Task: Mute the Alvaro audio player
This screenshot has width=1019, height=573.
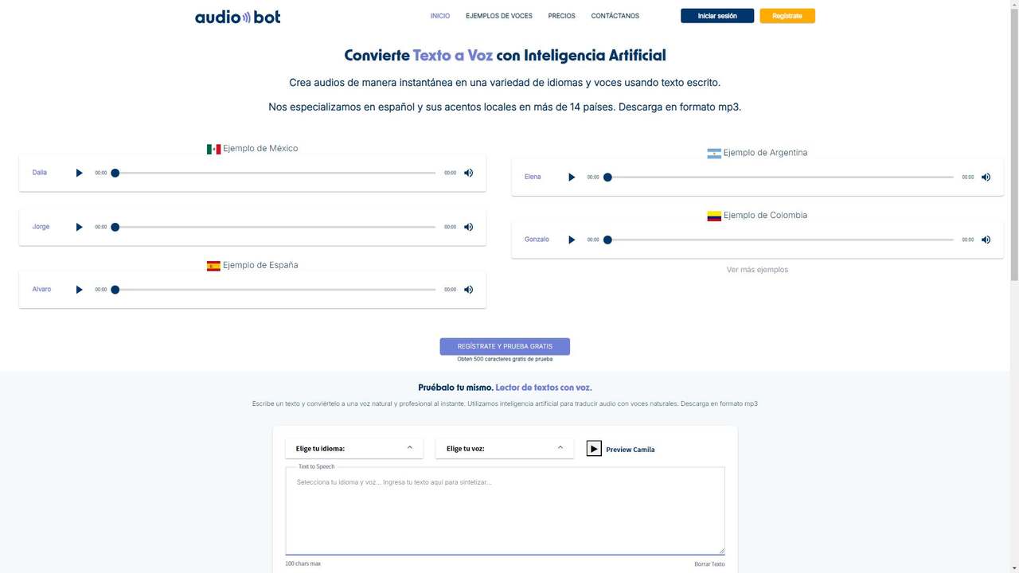Action: [469, 290]
